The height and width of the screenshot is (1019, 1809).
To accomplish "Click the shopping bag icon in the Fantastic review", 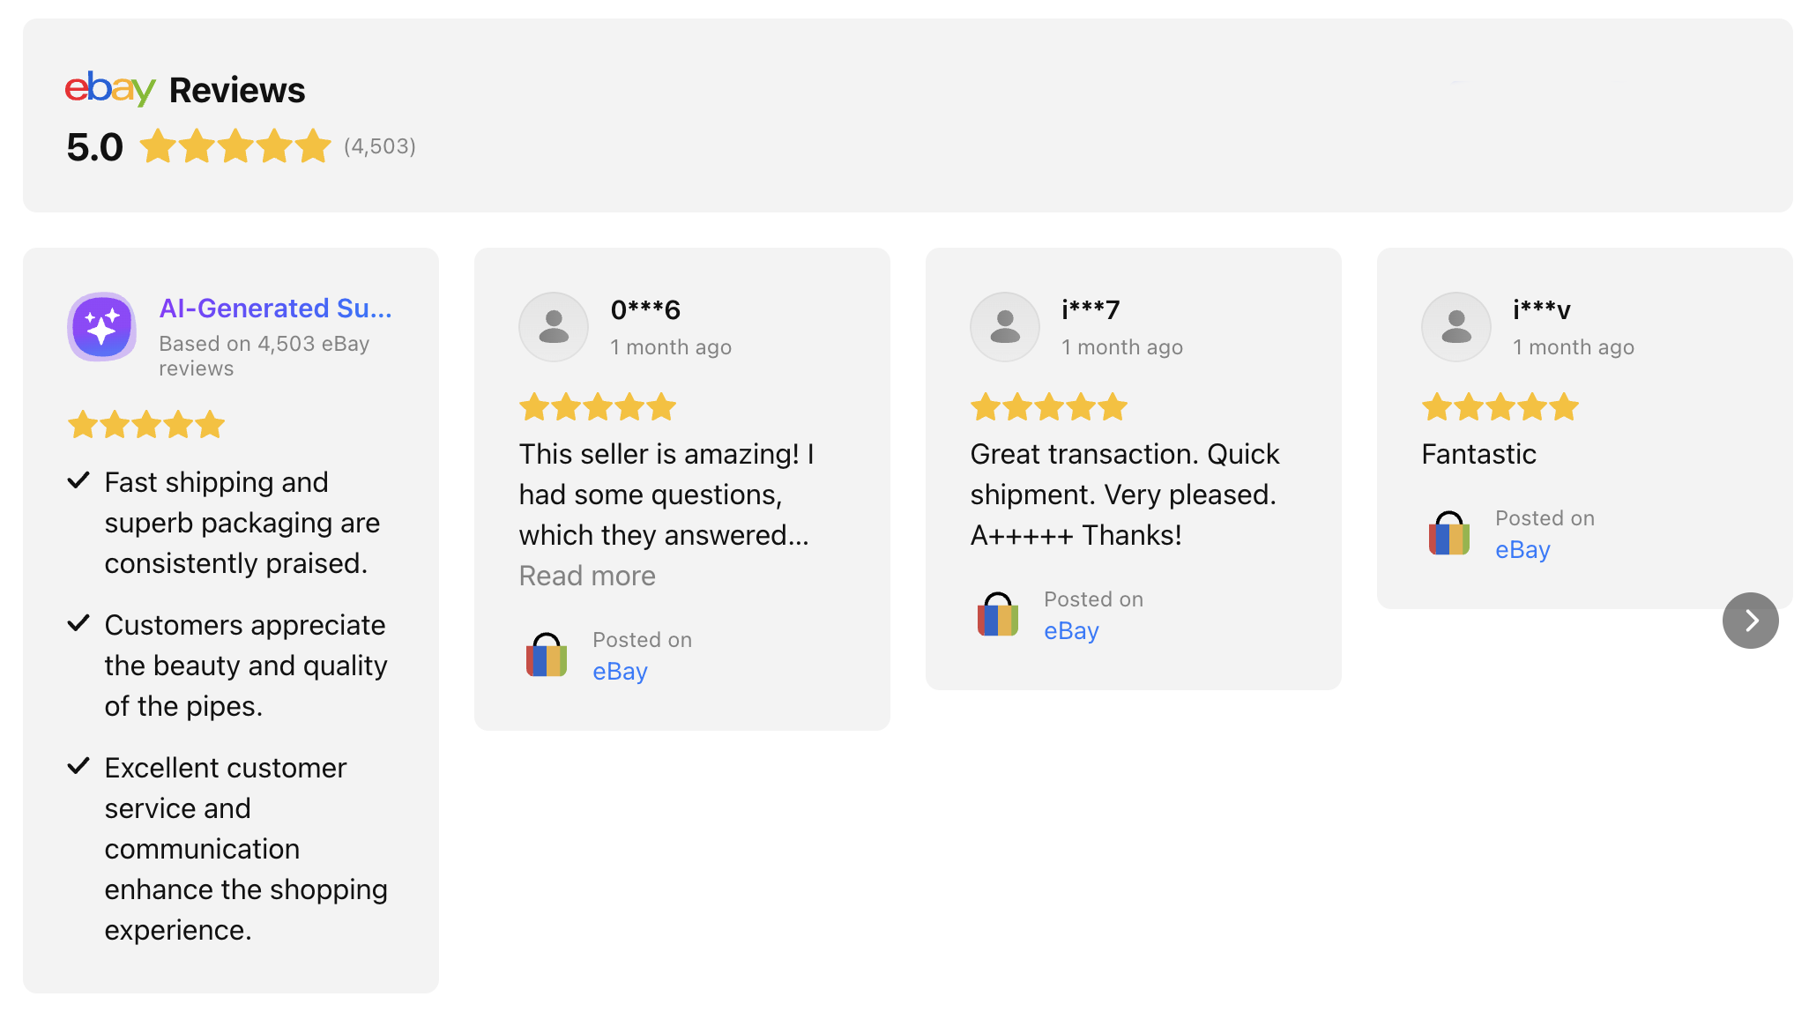I will (1449, 534).
